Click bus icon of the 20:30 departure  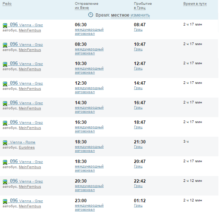click(5, 182)
